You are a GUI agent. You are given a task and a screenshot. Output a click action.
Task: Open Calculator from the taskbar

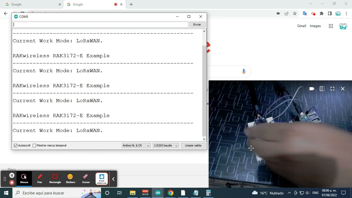click(208, 193)
